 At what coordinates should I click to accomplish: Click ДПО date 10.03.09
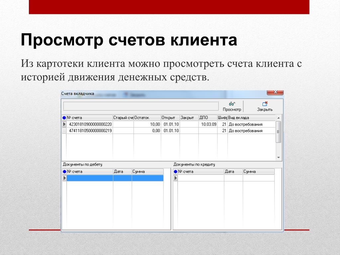[209, 124]
